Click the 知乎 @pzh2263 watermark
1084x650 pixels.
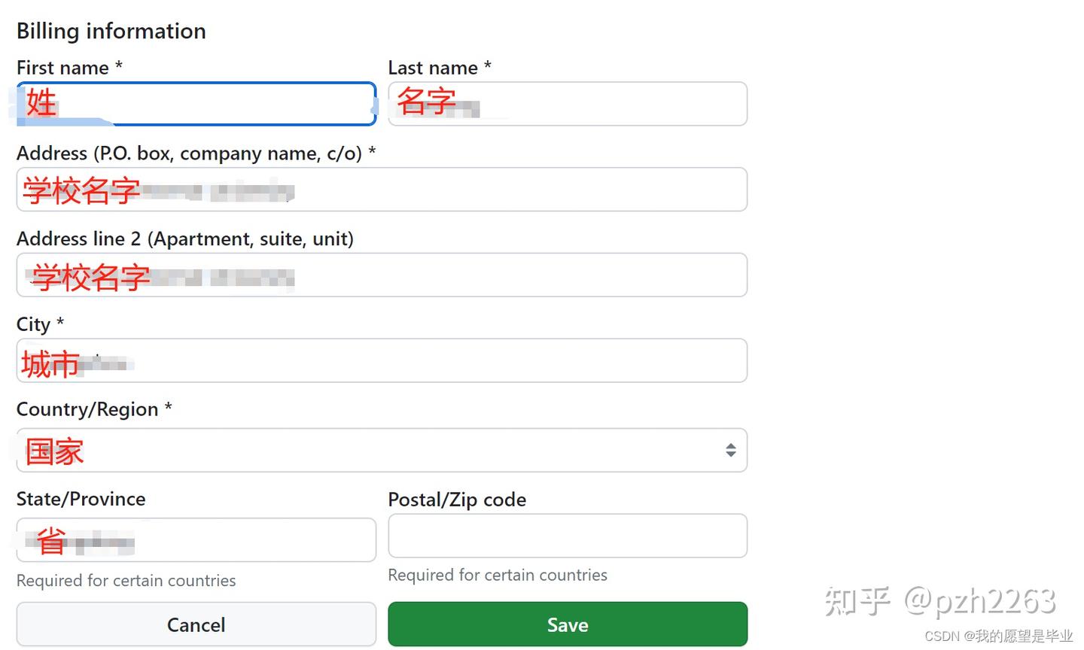tap(939, 598)
